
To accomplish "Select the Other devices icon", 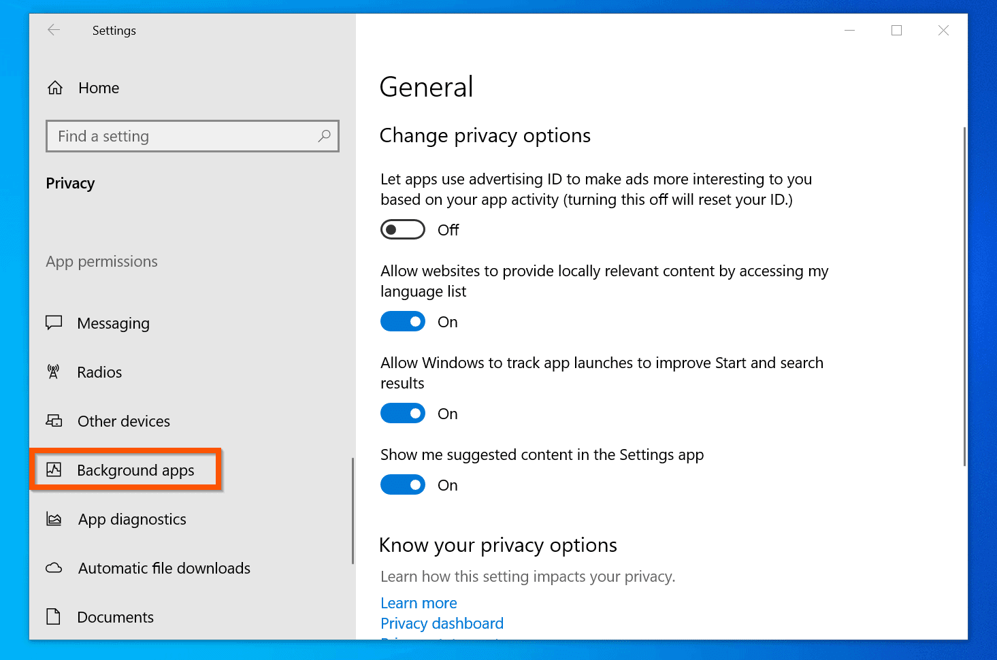I will (x=54, y=420).
